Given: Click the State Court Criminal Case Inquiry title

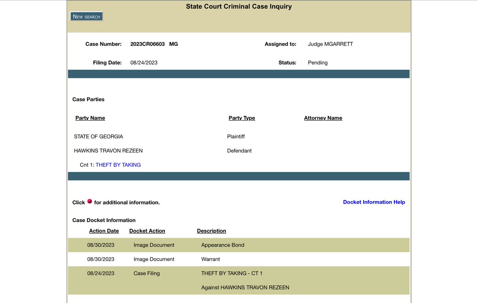Looking at the screenshot, I should 239,7.
